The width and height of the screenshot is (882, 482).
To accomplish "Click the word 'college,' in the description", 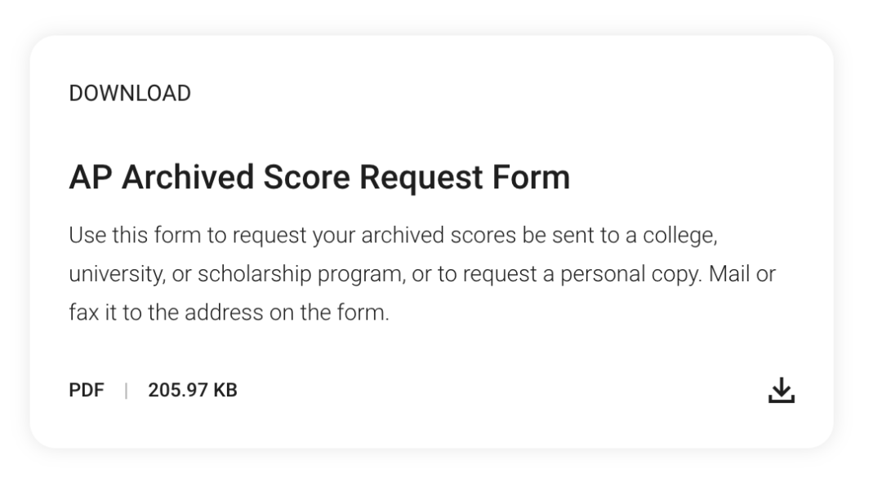I will pyautogui.click(x=680, y=236).
